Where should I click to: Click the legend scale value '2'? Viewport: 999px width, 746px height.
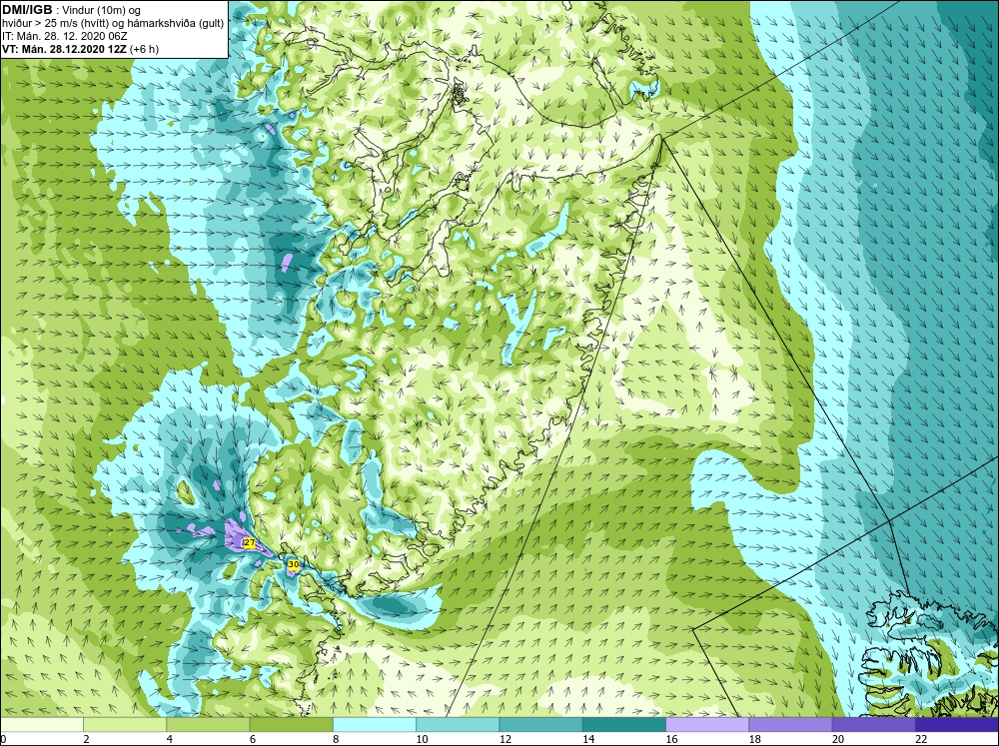pos(86,739)
